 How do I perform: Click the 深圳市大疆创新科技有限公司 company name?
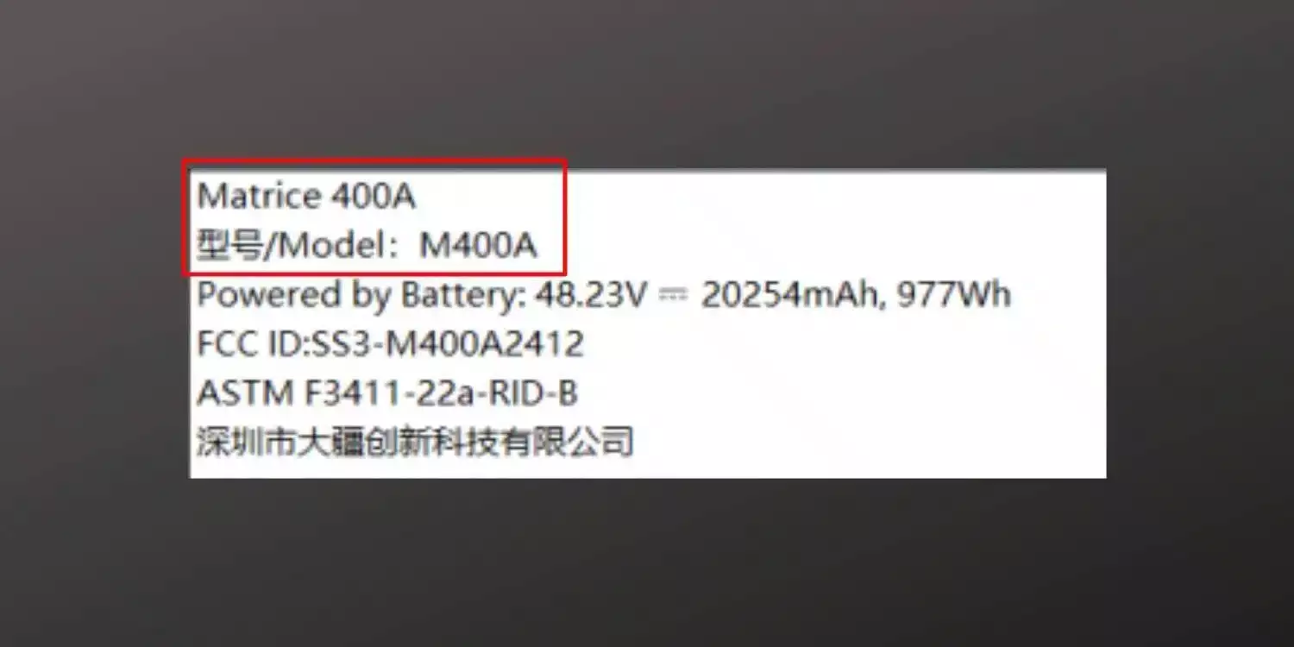coord(416,443)
